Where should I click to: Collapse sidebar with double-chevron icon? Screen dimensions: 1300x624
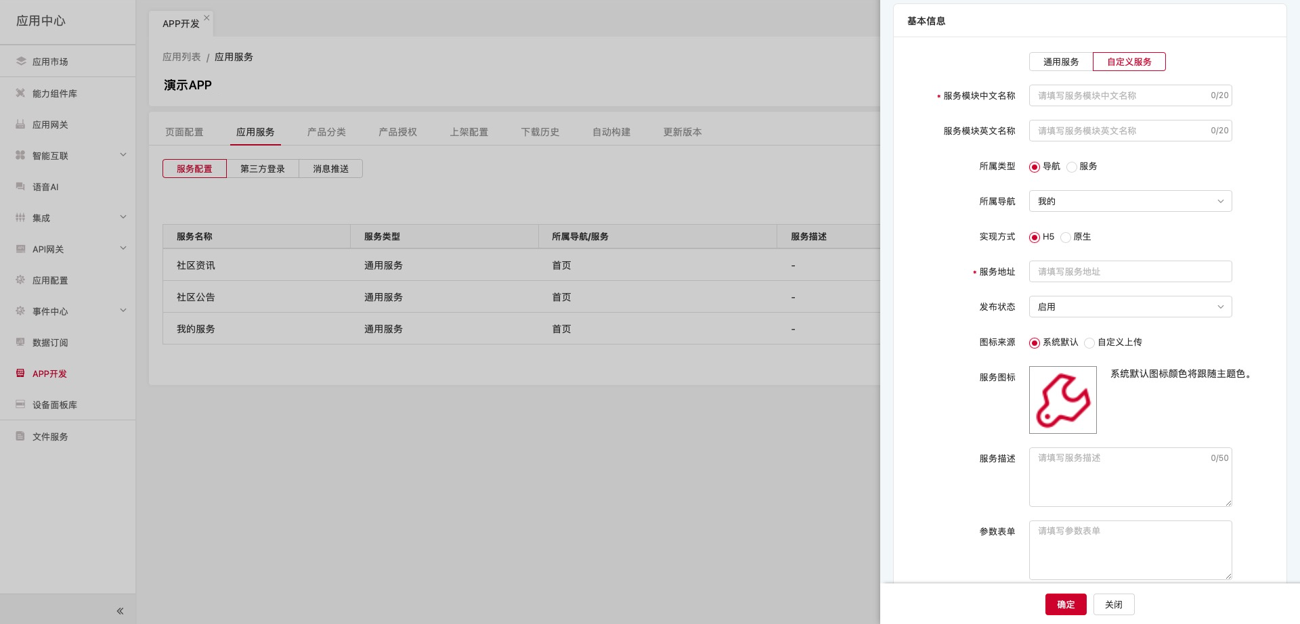pos(120,611)
